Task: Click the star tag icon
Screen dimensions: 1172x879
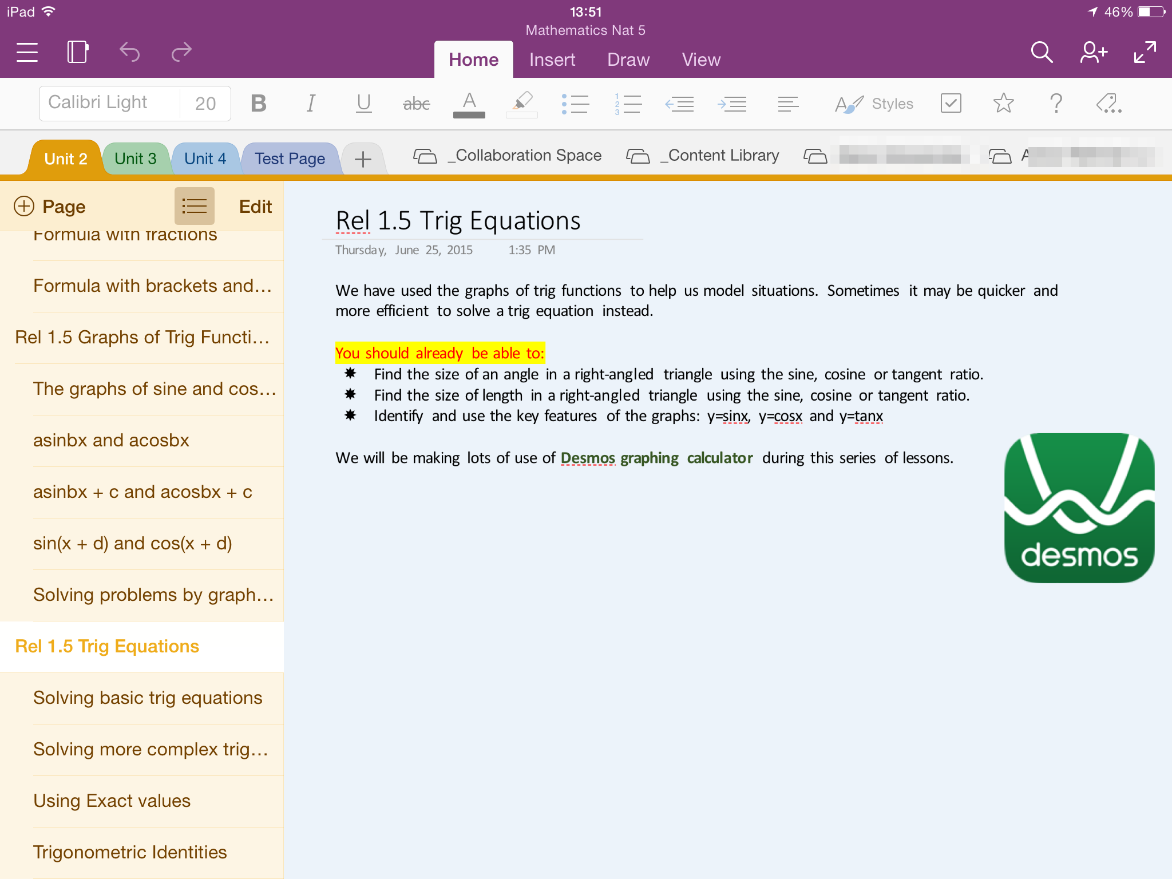Action: point(1003,104)
